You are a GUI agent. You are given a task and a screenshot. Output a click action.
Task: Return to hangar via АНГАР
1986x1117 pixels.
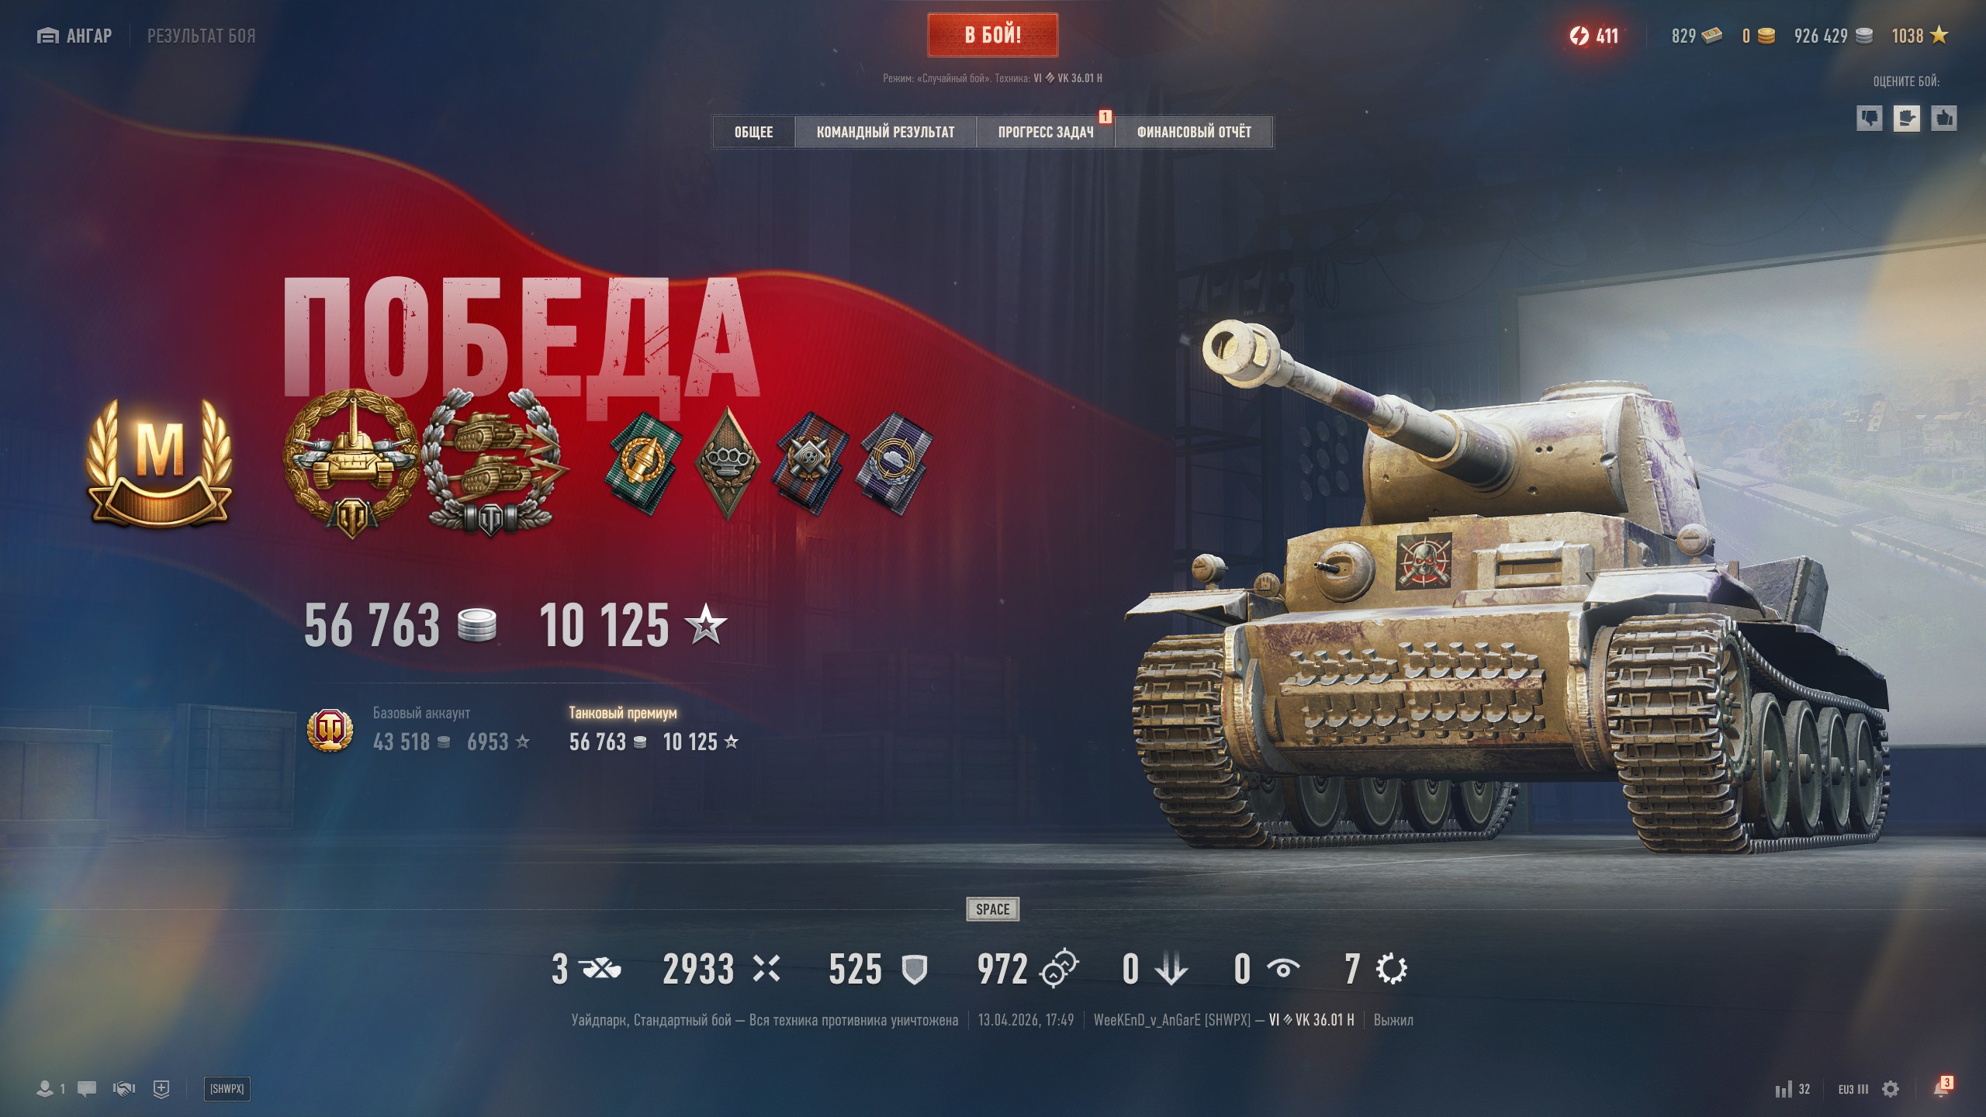74,36
